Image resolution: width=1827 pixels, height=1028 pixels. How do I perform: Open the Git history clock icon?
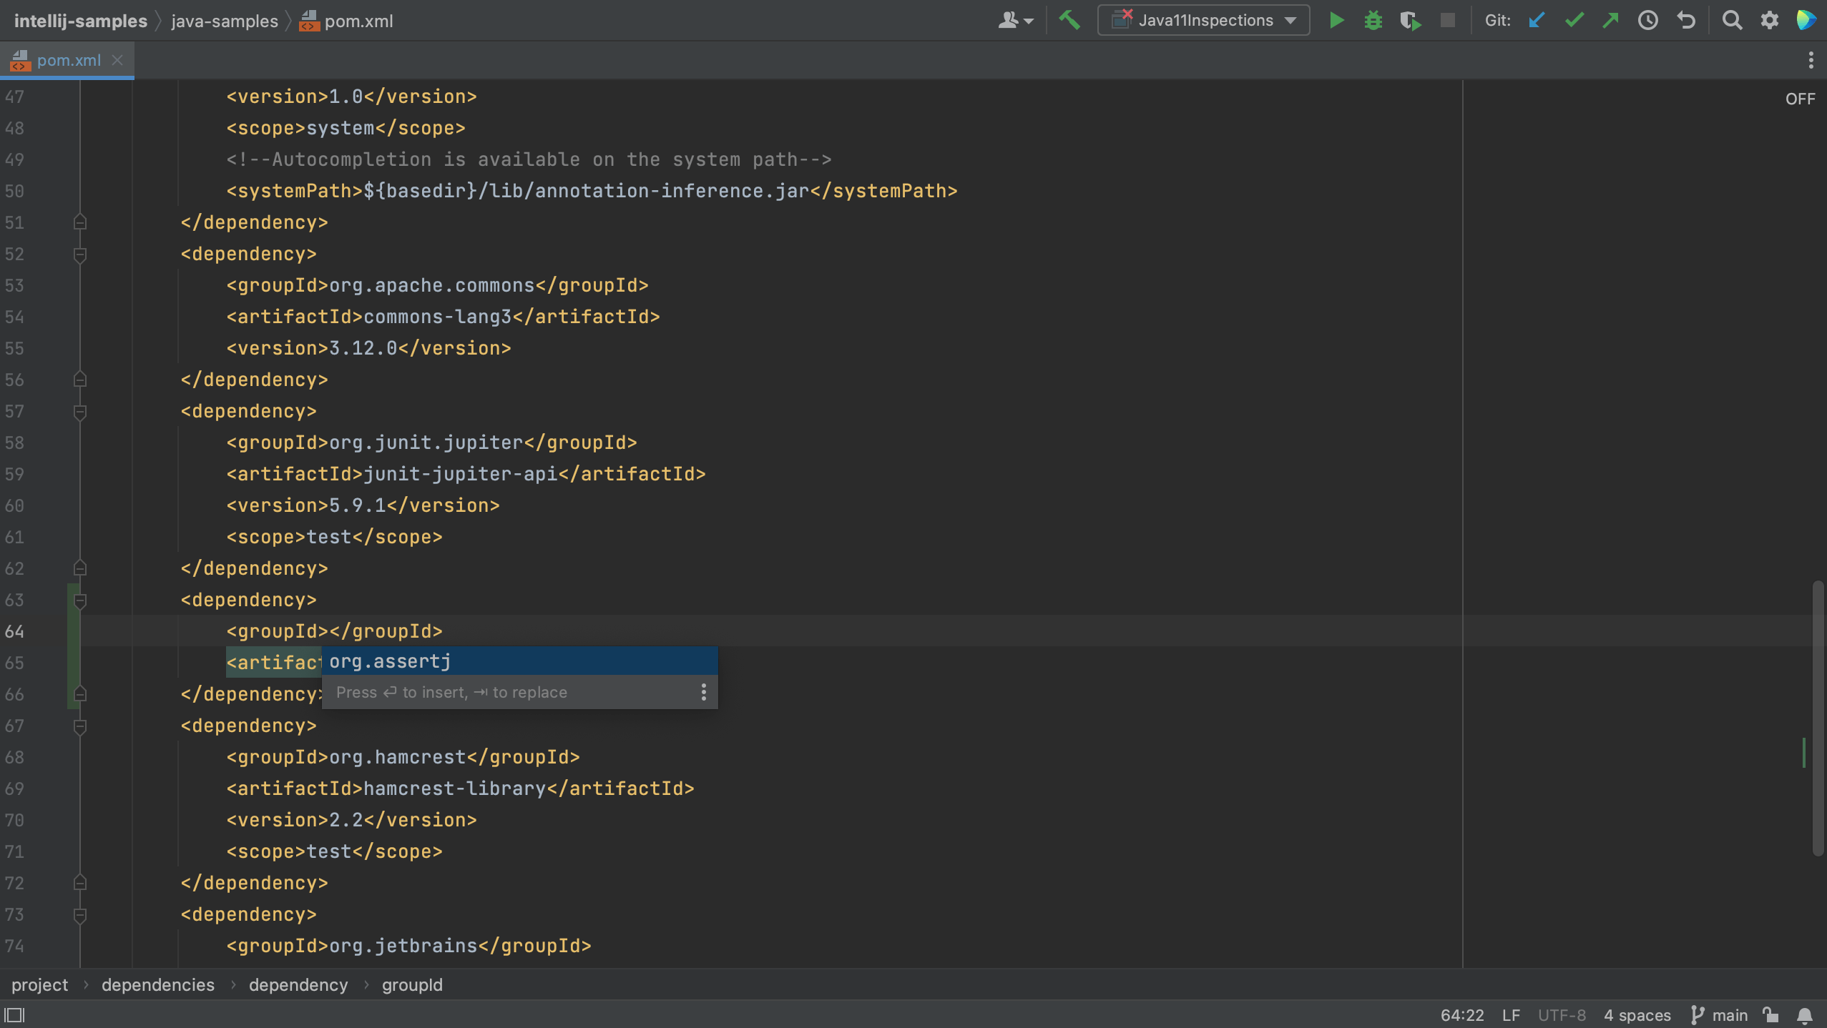click(1648, 20)
